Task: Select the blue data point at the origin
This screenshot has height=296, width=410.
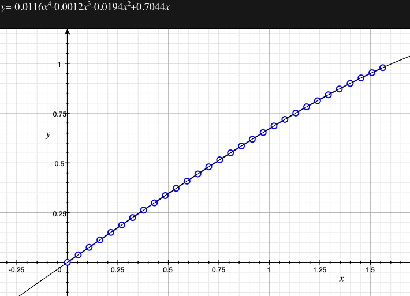Action: pos(67,263)
